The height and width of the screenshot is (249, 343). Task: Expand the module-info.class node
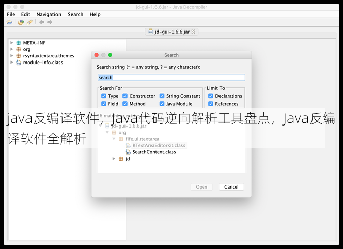pos(12,63)
